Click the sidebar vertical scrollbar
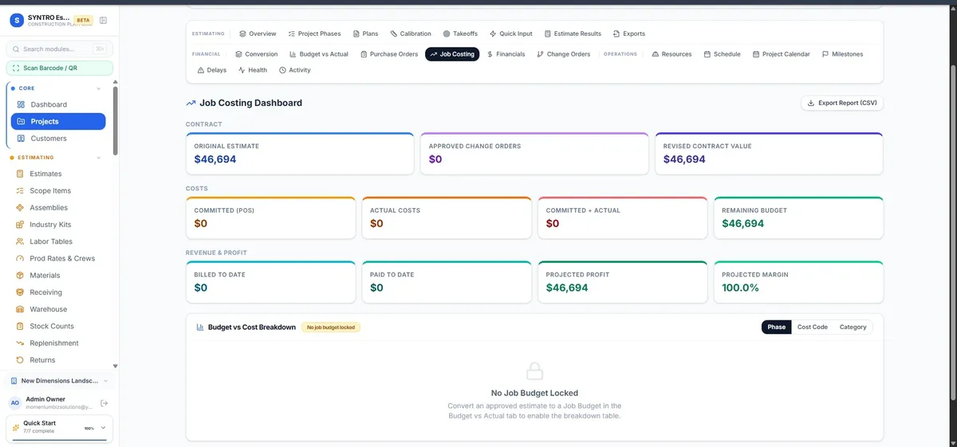Screen dimensions: 957x447 tap(115, 120)
